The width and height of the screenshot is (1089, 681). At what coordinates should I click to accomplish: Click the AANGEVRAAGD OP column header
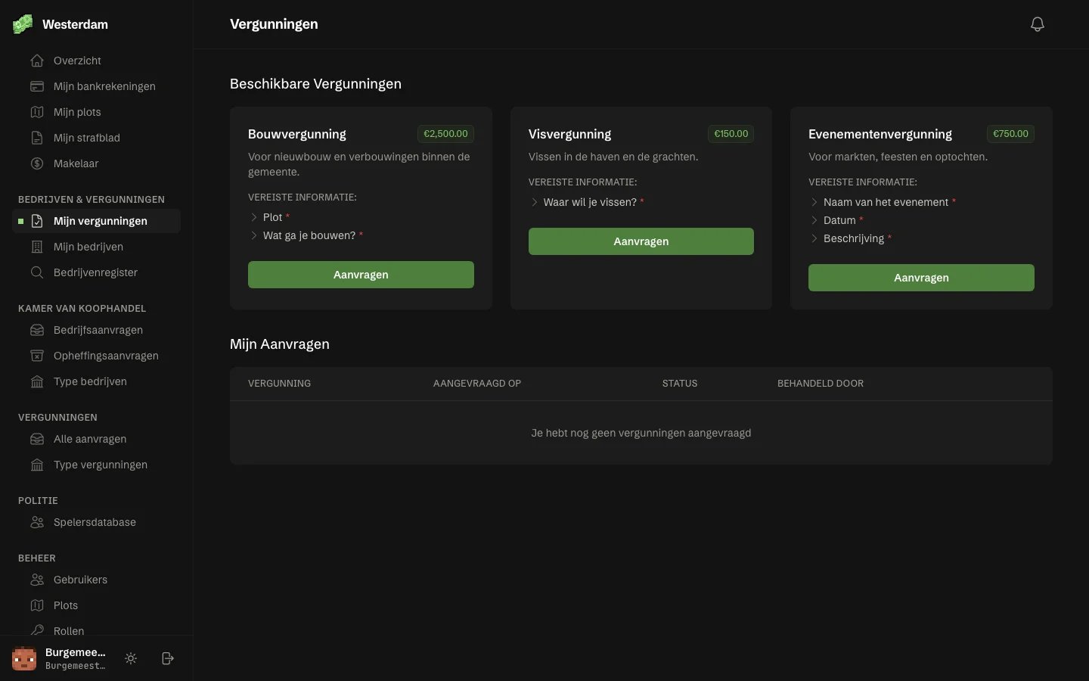pyautogui.click(x=477, y=384)
